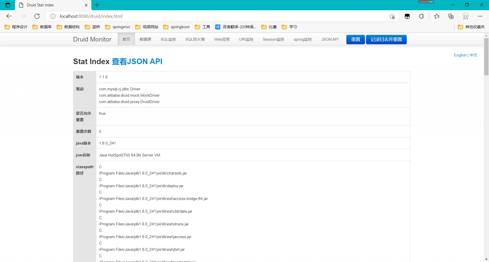Click the 记录日志并重置 button

click(x=386, y=40)
